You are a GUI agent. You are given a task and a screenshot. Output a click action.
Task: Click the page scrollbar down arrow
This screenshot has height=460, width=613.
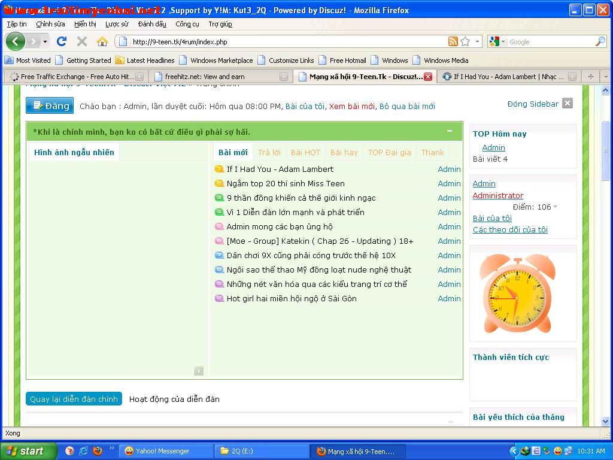605,421
